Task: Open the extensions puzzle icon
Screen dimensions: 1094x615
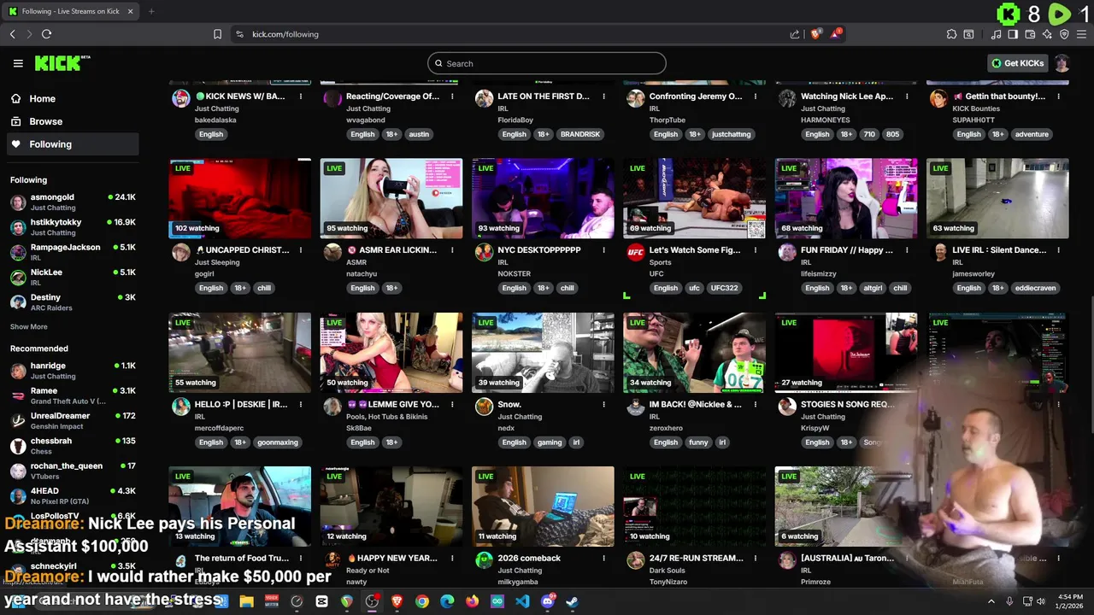Action: coord(951,34)
